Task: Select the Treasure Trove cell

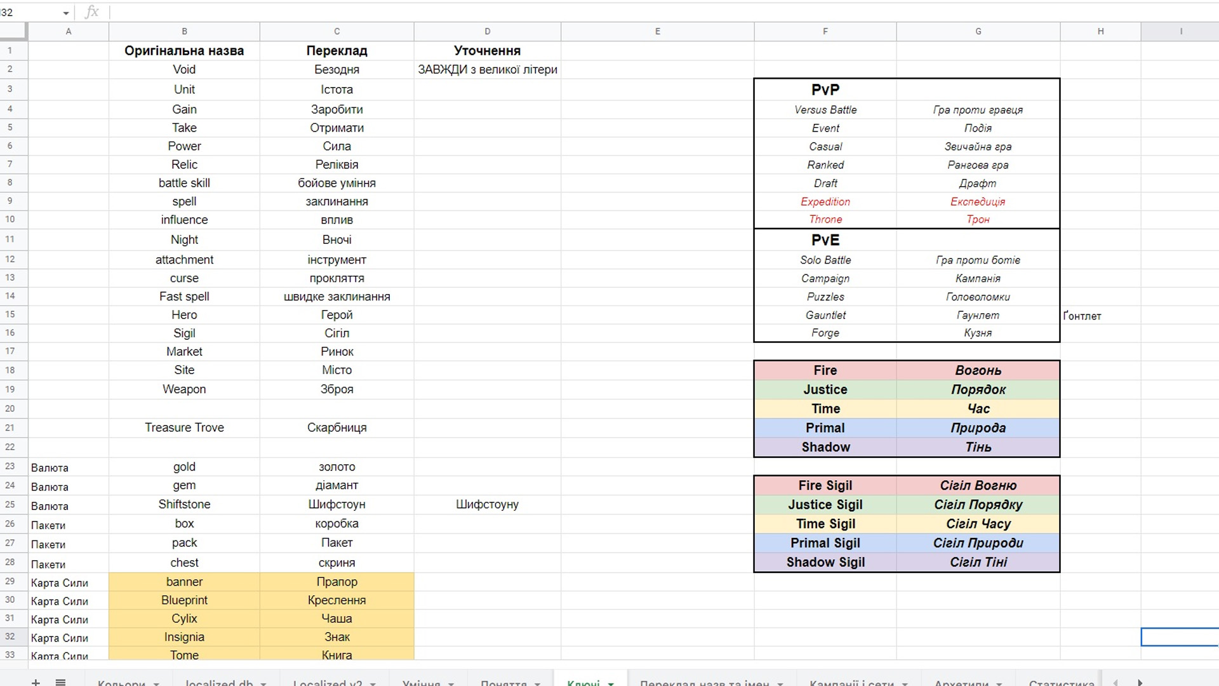Action: tap(184, 427)
